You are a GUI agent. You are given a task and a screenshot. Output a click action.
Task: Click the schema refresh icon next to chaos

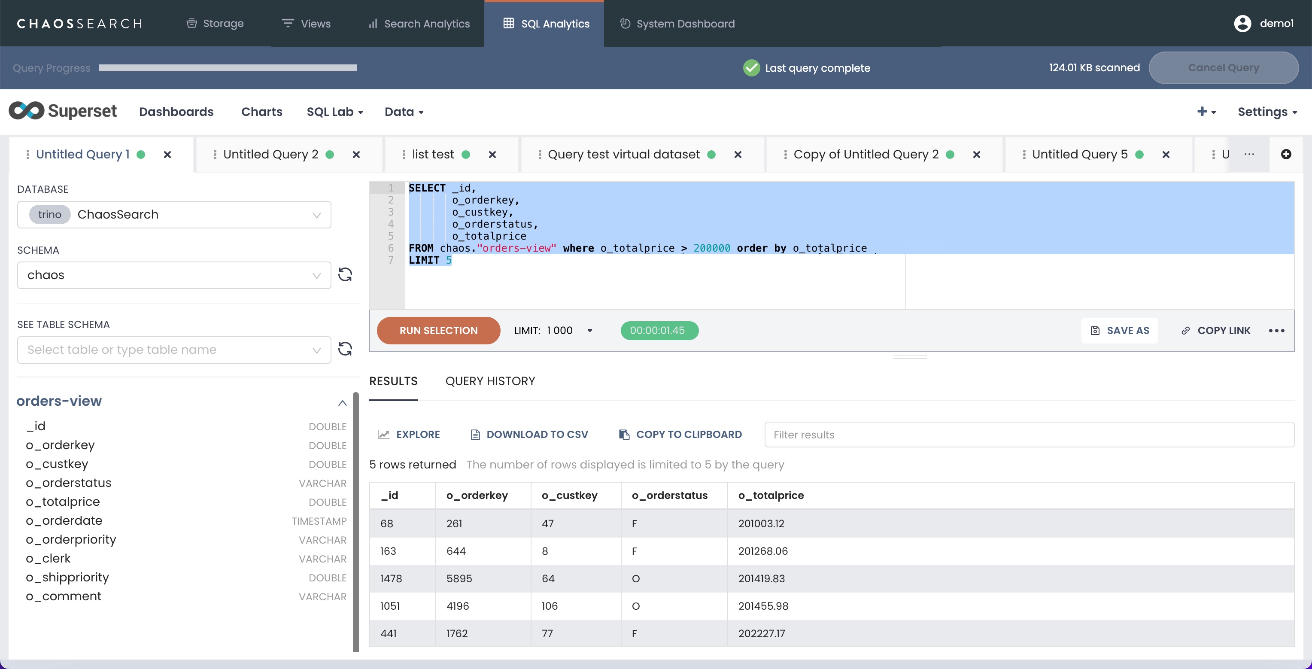click(x=345, y=275)
